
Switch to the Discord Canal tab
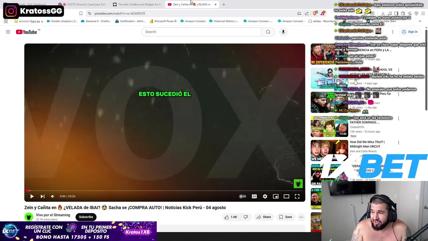[82, 4]
